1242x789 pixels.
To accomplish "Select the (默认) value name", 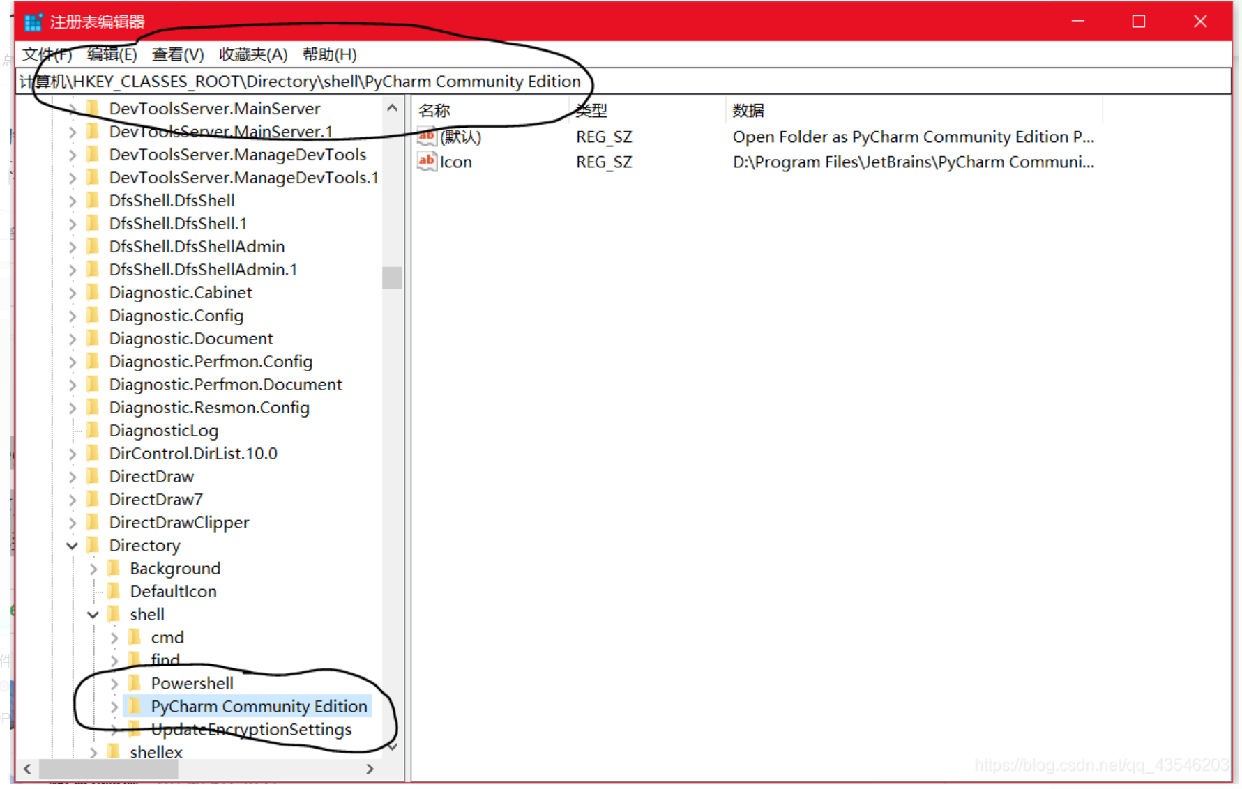I will click(x=460, y=137).
